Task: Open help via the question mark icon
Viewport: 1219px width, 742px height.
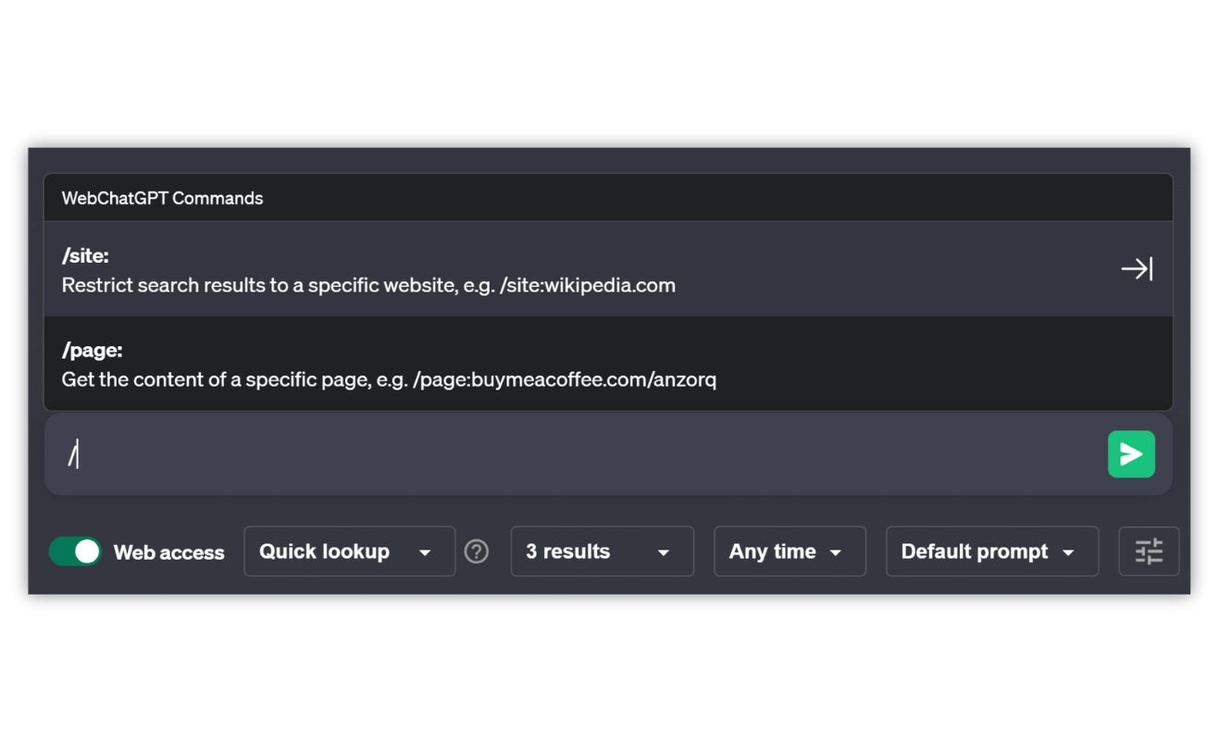Action: point(477,550)
